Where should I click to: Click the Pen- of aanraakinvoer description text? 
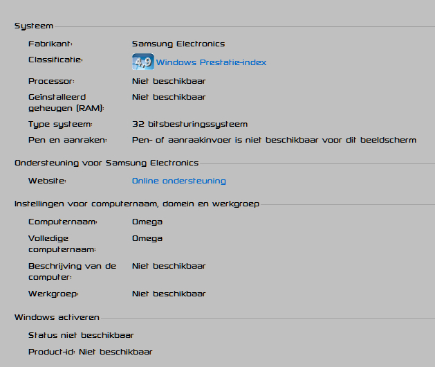click(274, 140)
